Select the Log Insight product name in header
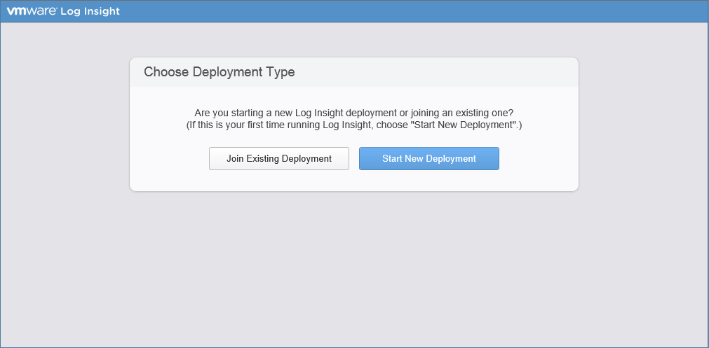709x348 pixels. pos(90,11)
